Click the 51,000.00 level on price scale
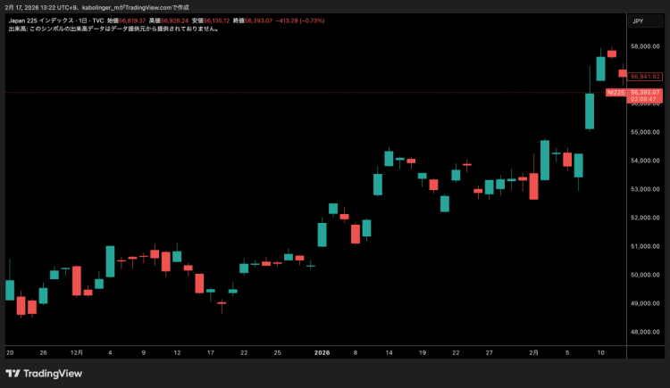 click(x=644, y=246)
